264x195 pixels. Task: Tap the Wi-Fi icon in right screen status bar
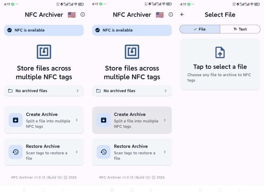click(x=252, y=4)
